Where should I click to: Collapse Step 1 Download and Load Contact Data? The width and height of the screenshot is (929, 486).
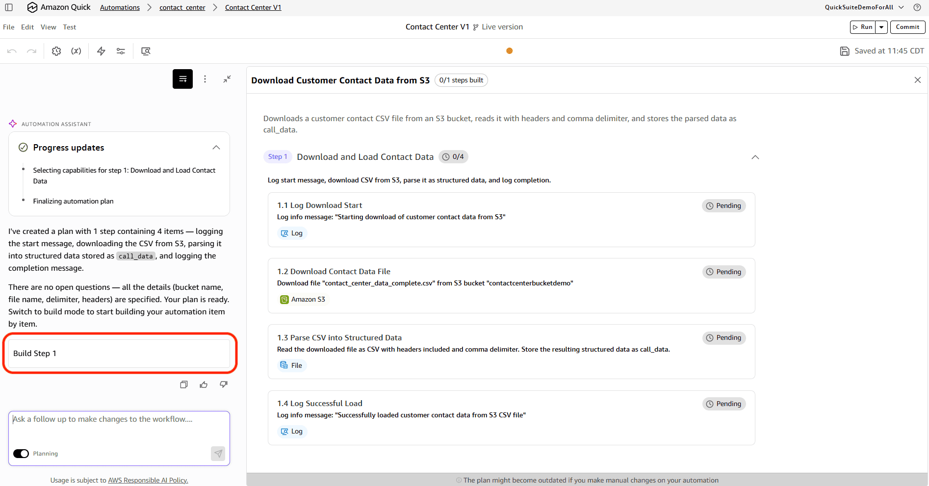[x=755, y=157]
